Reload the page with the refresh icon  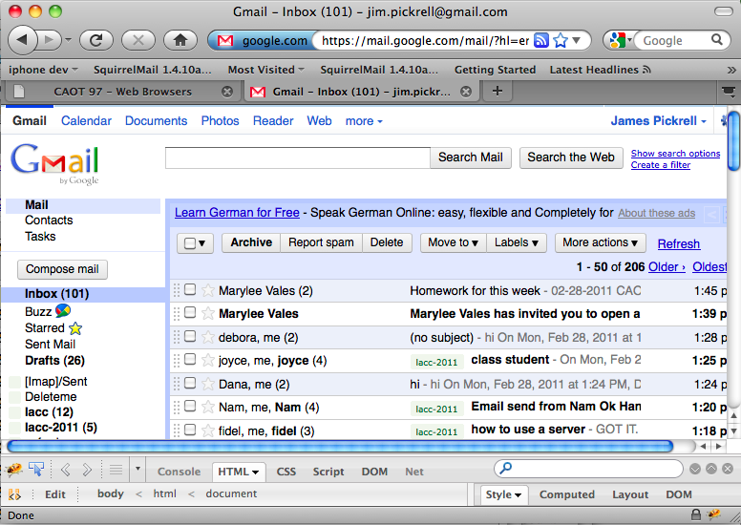point(95,40)
